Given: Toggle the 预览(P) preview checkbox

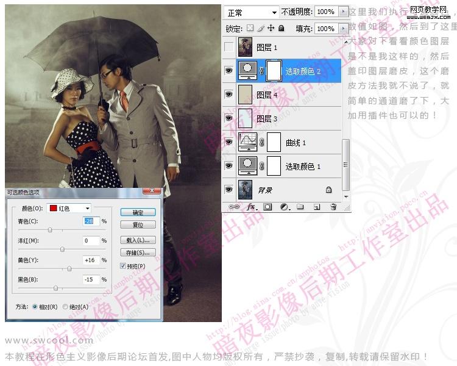Looking at the screenshot, I should (123, 265).
